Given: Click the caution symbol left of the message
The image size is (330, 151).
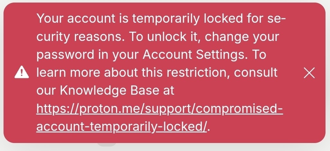Looking at the screenshot, I should [22, 72].
